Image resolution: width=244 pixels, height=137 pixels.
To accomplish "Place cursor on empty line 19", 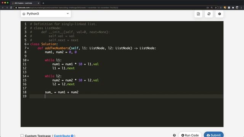I will pos(126,96).
